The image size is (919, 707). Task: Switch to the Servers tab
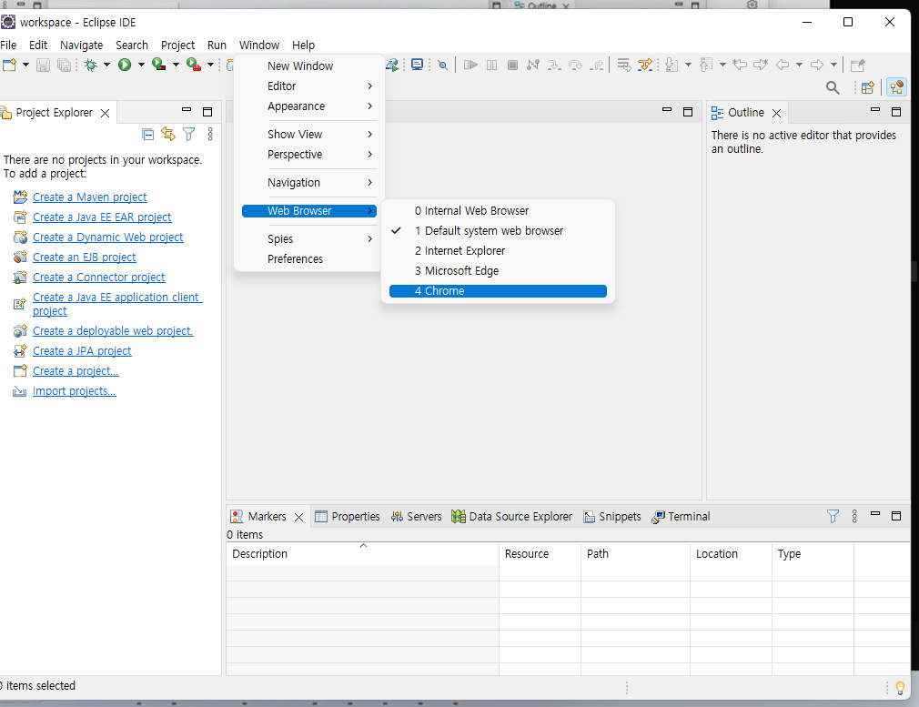pos(416,517)
